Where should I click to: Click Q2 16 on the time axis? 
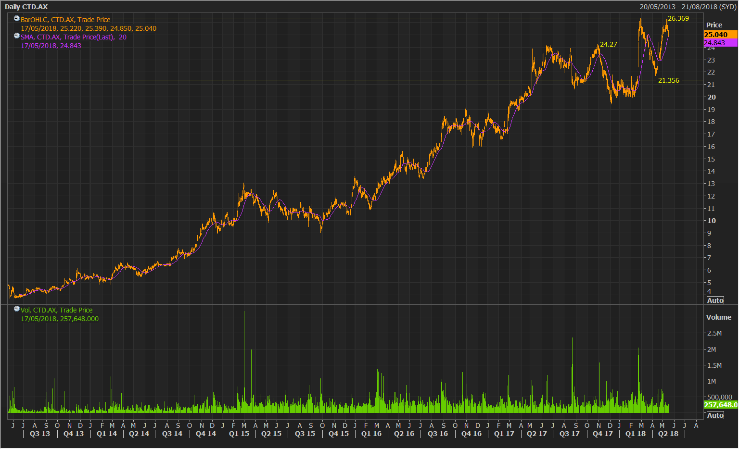[x=404, y=434]
